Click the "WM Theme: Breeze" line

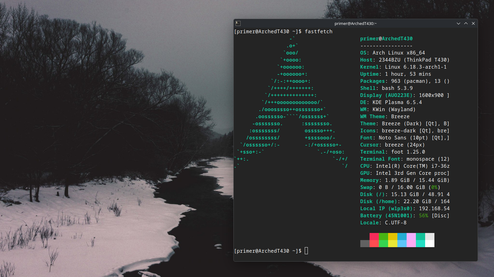[385, 116]
